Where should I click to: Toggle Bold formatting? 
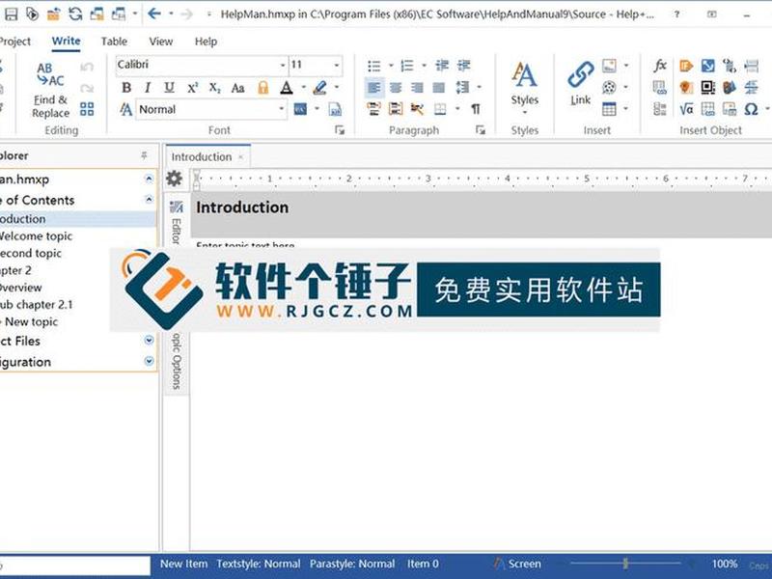126,88
